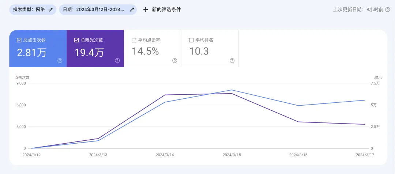Click purple impressions line point at 2024/3/16

(298, 122)
